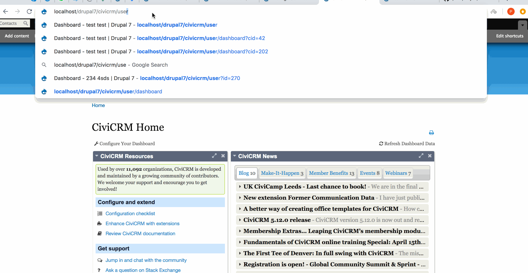
Task: Open the dropdown arrow at the toolbar's right end
Action: pyautogui.click(x=522, y=25)
